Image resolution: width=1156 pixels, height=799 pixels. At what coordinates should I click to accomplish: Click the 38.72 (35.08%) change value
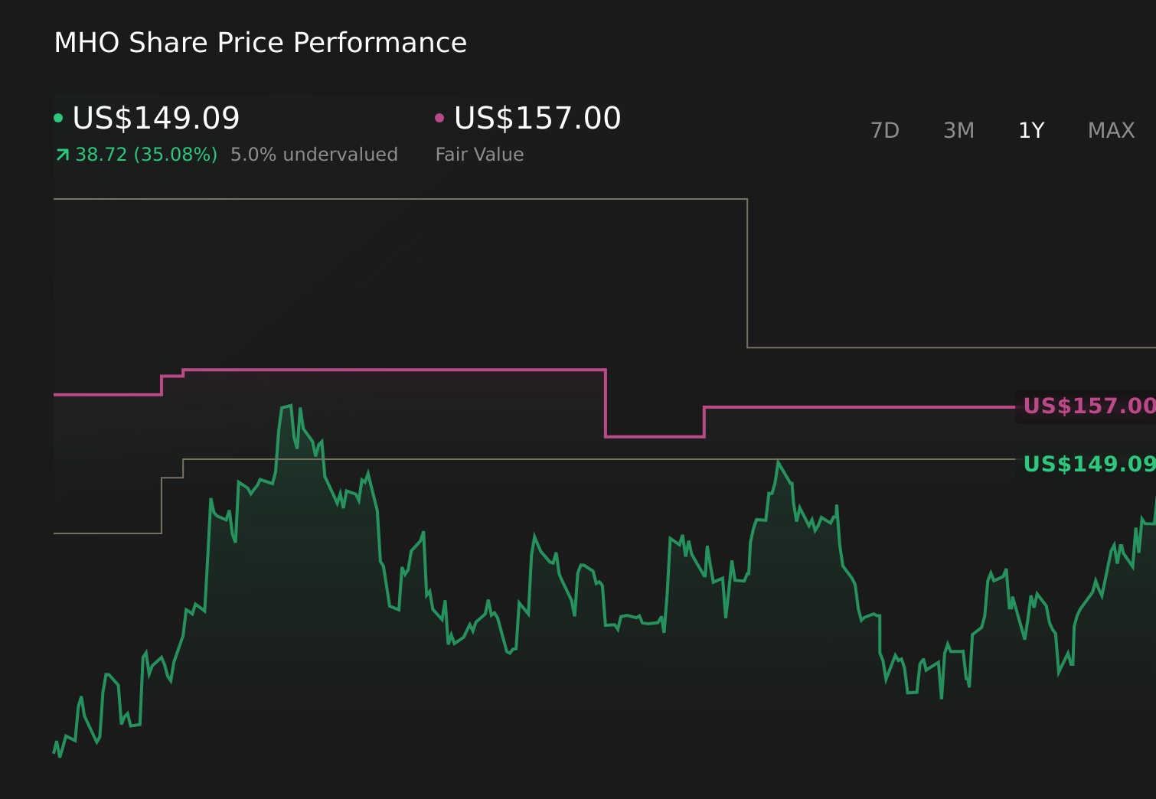point(146,155)
